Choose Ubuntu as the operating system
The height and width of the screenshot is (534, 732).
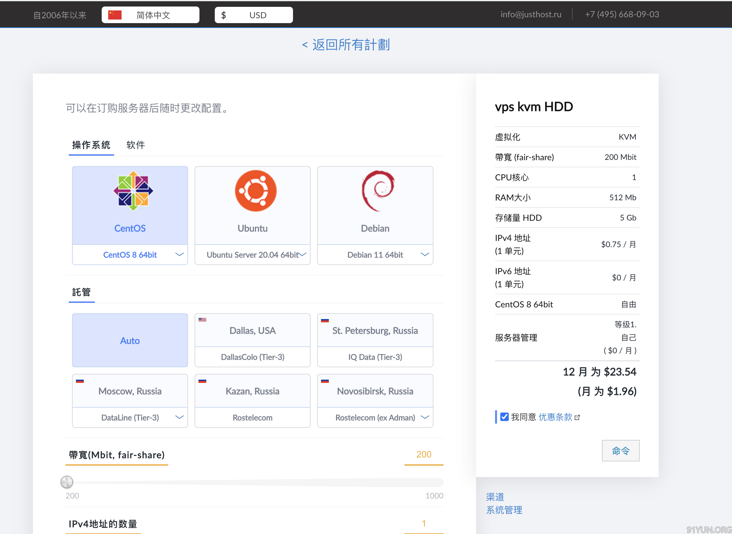point(253,205)
